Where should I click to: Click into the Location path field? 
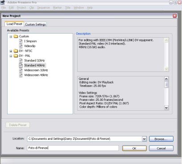85,139
